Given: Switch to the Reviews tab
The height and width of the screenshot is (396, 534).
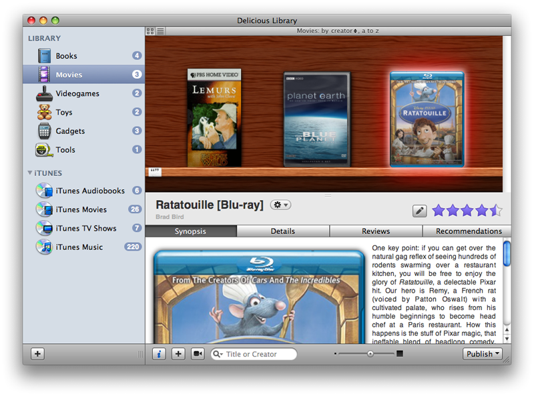Looking at the screenshot, I should (x=376, y=231).
